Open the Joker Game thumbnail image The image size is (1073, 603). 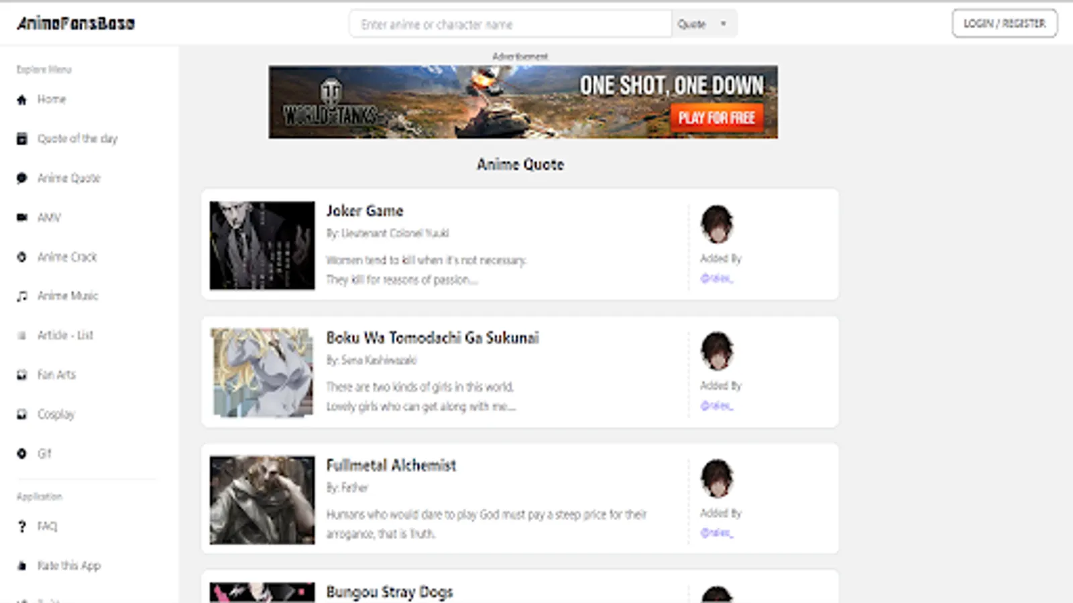point(262,245)
